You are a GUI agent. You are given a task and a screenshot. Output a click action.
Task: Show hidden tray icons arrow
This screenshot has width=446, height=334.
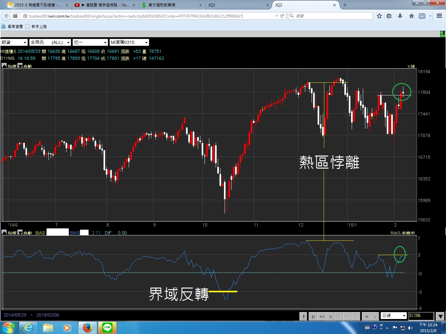coord(387,328)
